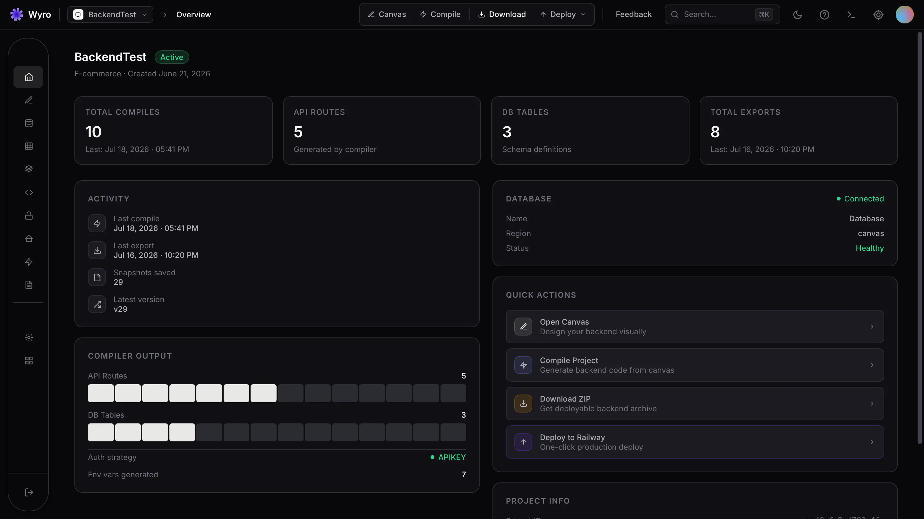Image resolution: width=924 pixels, height=519 pixels.
Task: Click the Latest version shuffle icon
Action: coord(97,304)
